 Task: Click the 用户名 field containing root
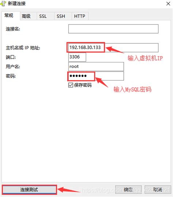click(96, 66)
